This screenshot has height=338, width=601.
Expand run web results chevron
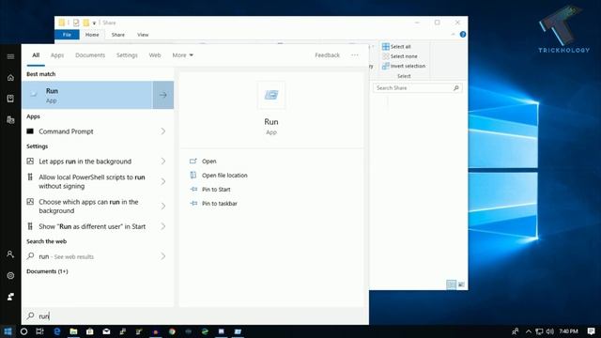163,256
